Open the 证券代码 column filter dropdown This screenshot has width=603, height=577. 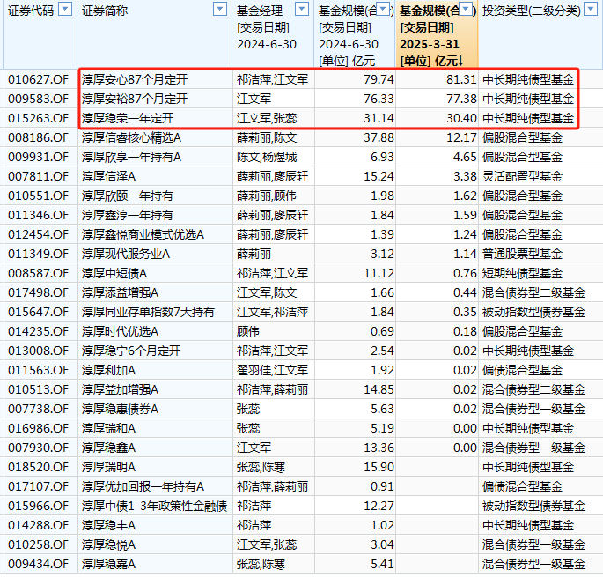coord(65,9)
